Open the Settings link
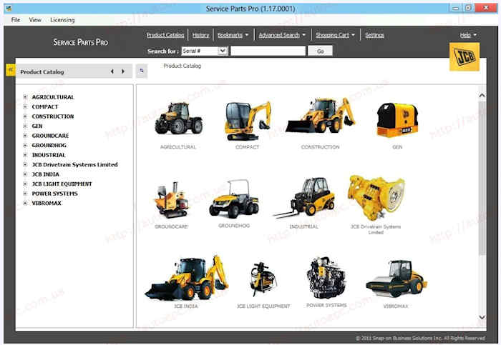Image resolution: width=501 pixels, height=345 pixels. pyautogui.click(x=374, y=35)
